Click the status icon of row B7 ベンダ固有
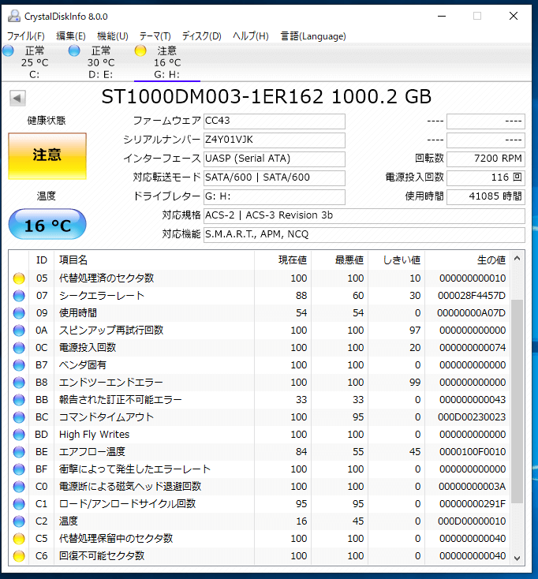 (19, 365)
